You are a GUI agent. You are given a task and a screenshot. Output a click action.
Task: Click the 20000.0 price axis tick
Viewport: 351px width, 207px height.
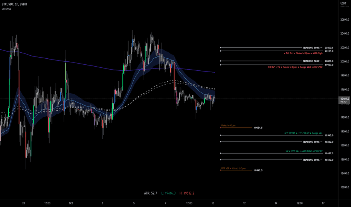click(345, 62)
